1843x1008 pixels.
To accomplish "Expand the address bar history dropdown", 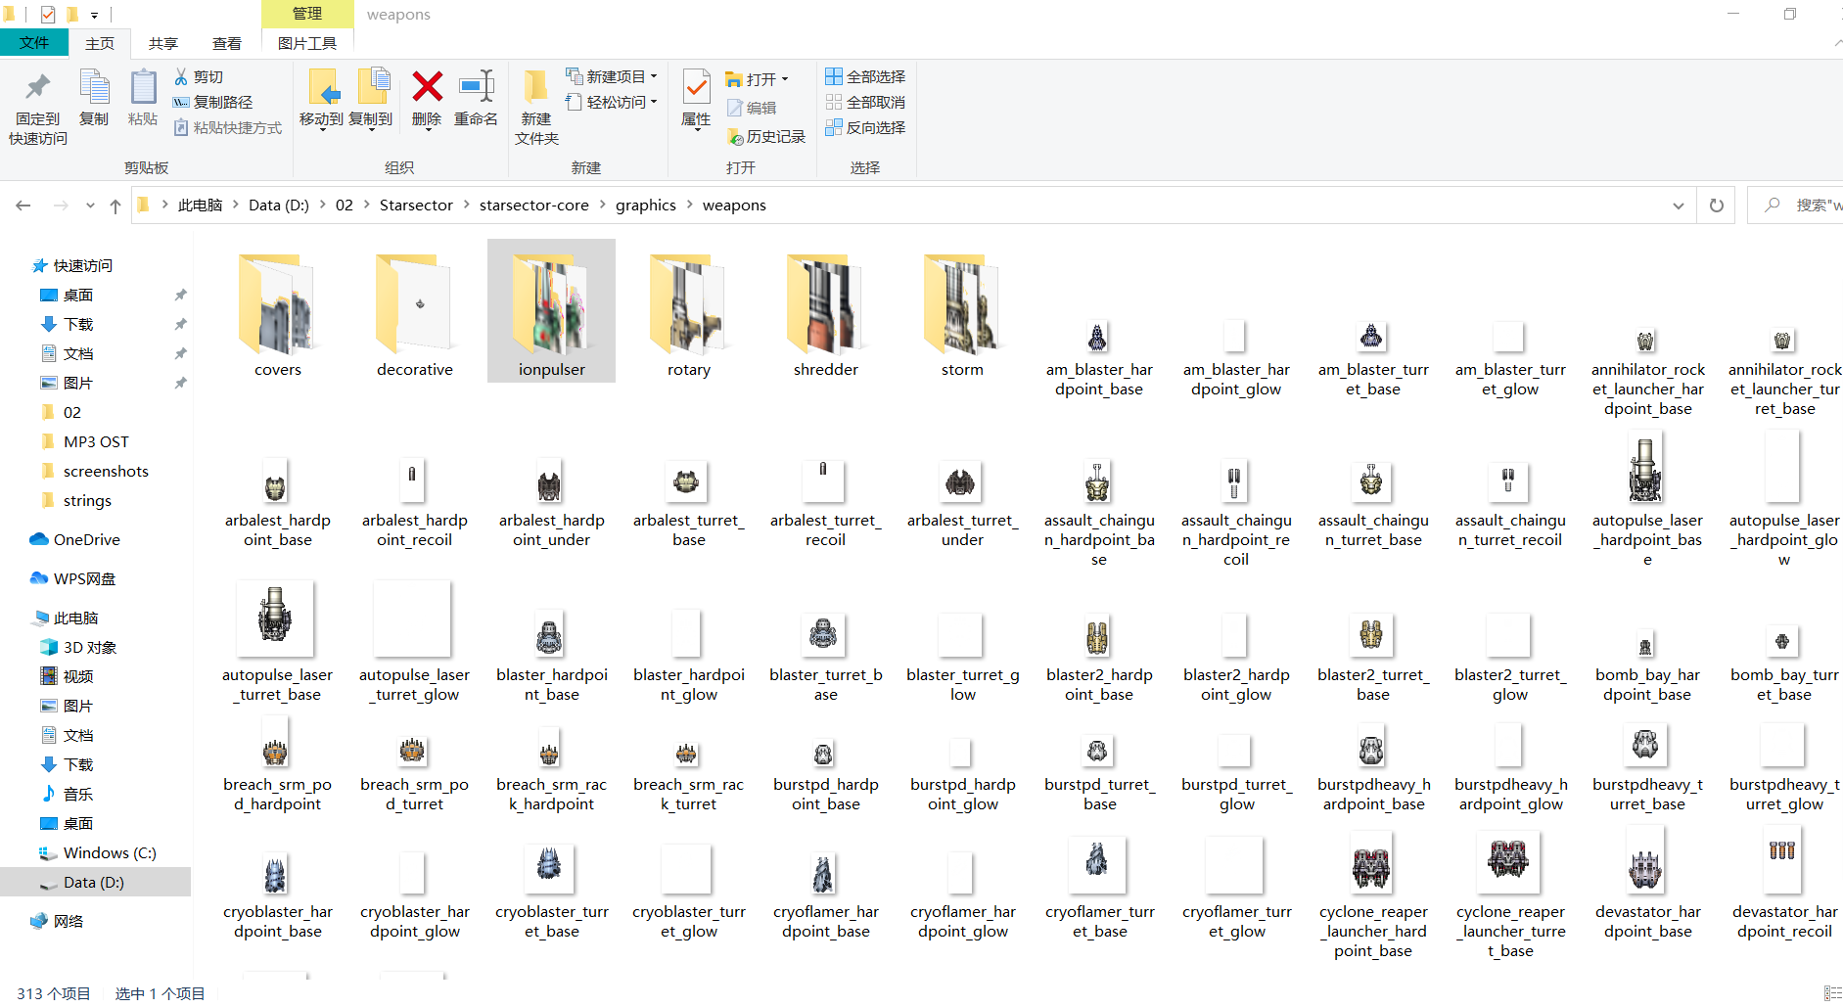I will pyautogui.click(x=1678, y=206).
